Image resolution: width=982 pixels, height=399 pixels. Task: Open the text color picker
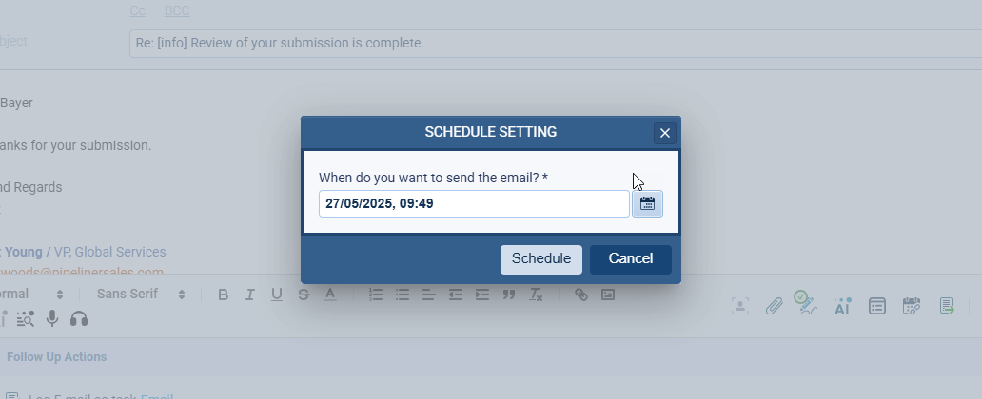330,294
